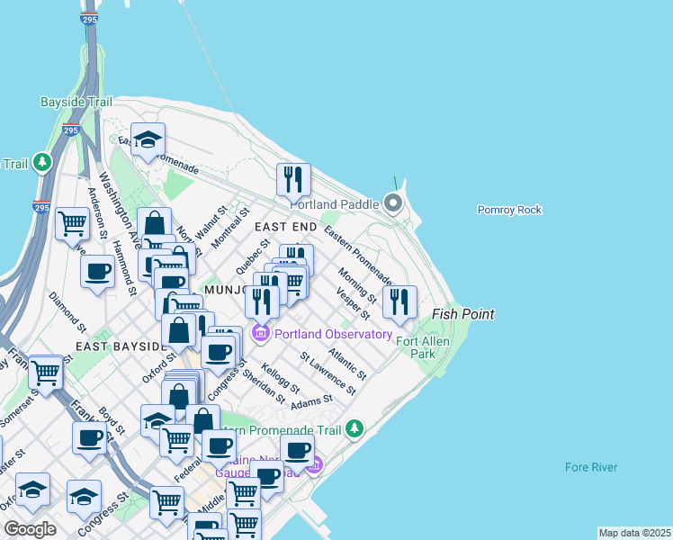This screenshot has width=673, height=540.
Task: Click the school marker on Eastern Promenade
Action: (148, 140)
